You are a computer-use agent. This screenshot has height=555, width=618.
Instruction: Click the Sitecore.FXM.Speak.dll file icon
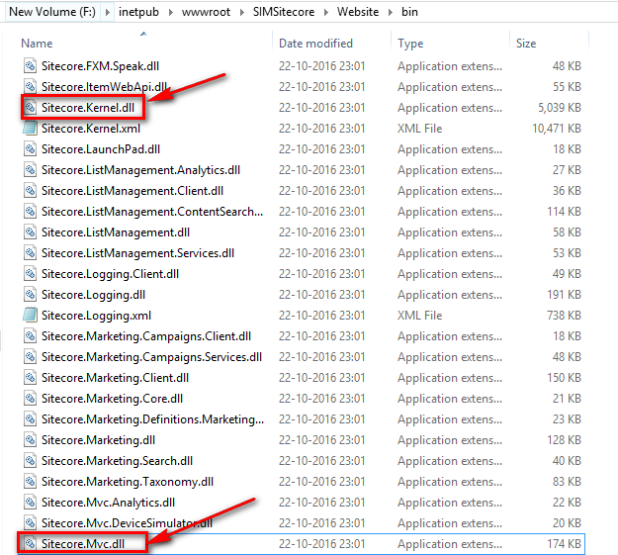point(30,65)
